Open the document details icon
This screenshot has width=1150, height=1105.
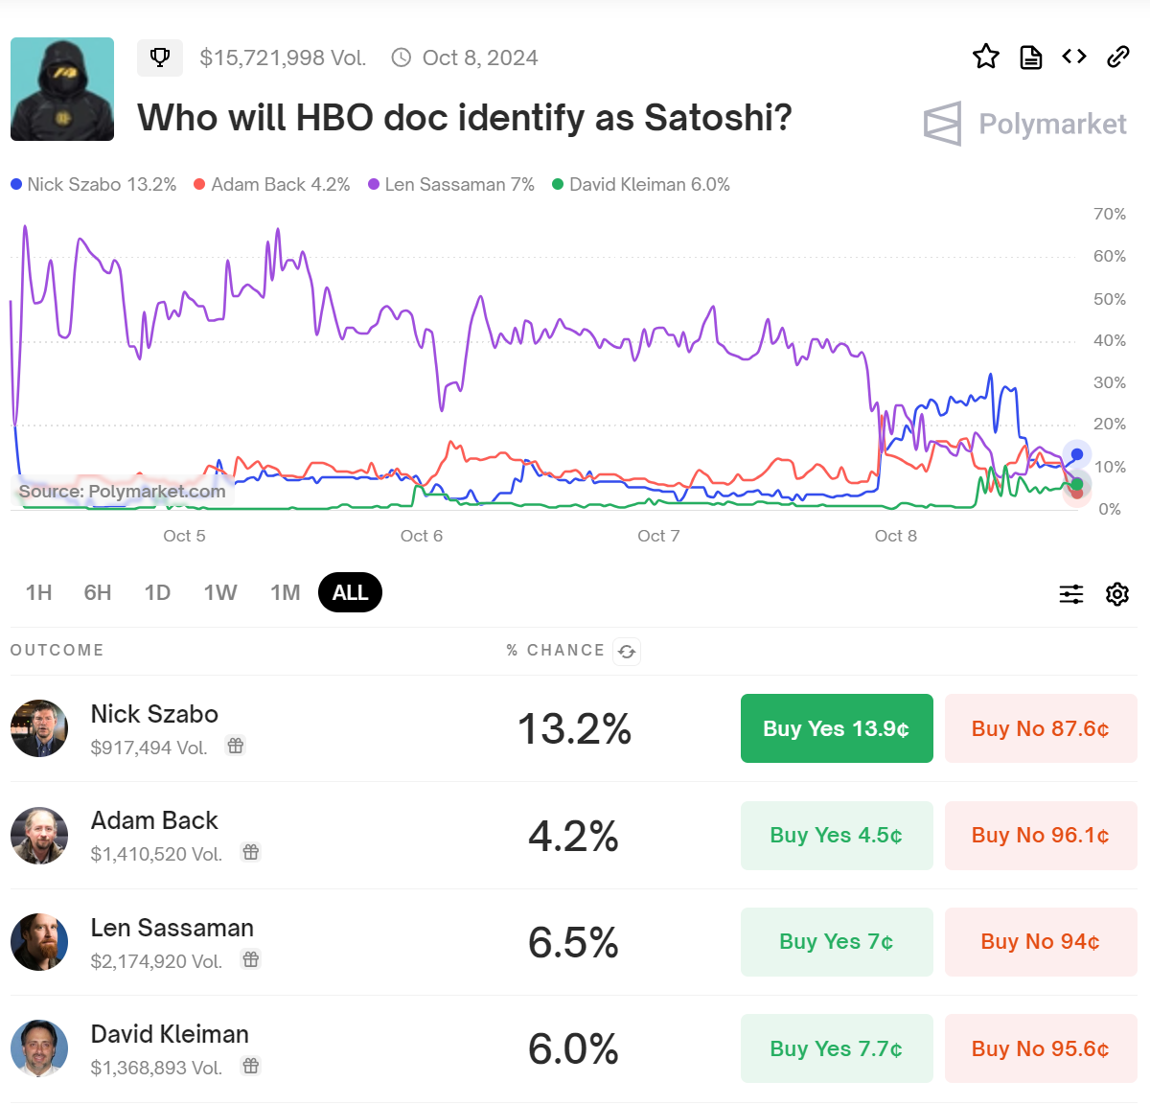coord(1030,58)
